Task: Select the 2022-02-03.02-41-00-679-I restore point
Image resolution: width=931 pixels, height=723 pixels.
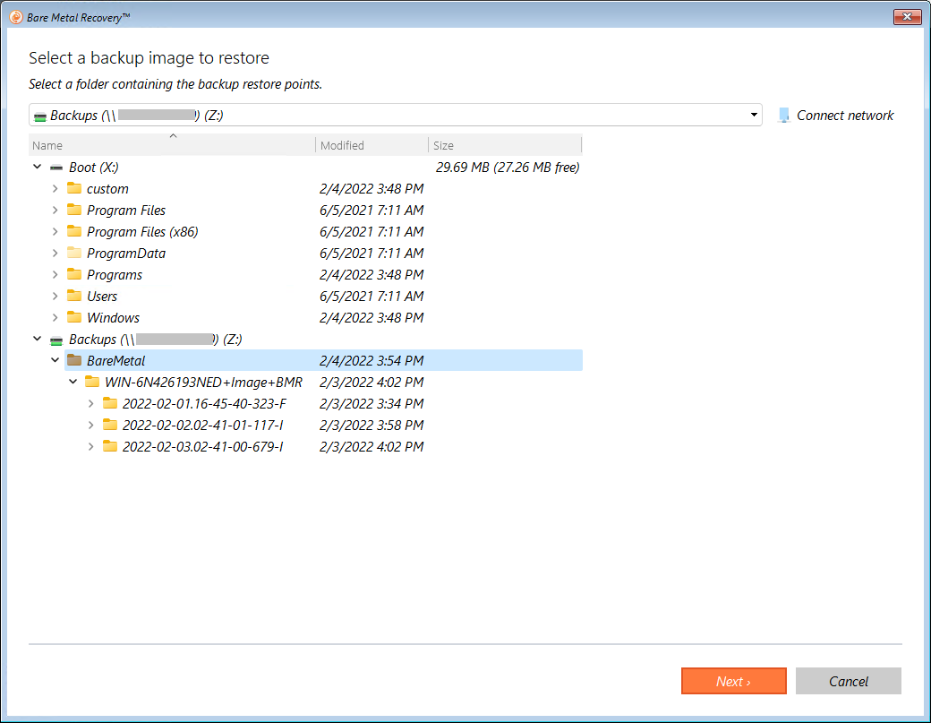Action: click(202, 447)
